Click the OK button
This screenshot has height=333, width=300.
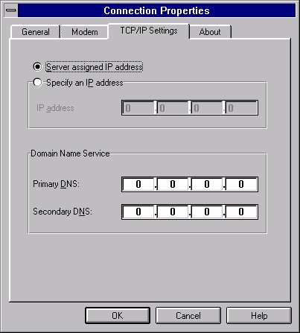tap(118, 316)
